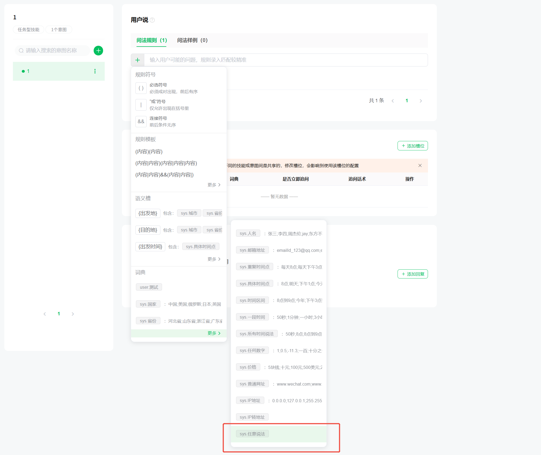This screenshot has height=455, width=541.
Task: Go to next page of rules list
Action: point(421,101)
